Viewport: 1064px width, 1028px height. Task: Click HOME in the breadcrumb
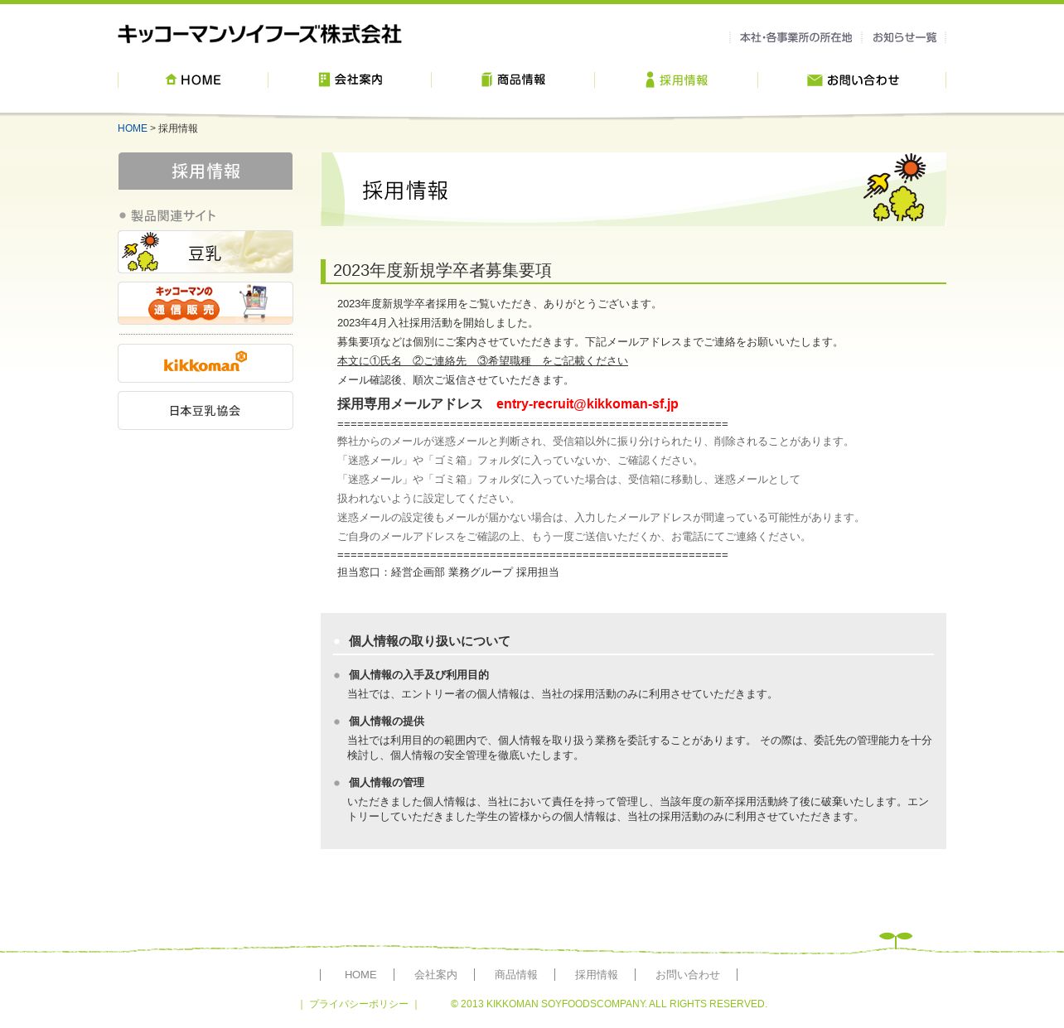[133, 128]
